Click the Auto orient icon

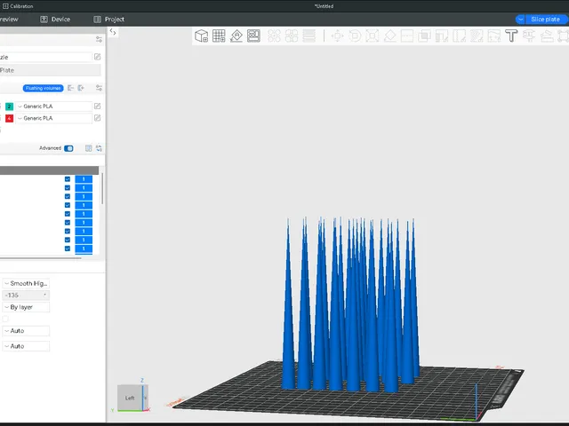point(236,35)
